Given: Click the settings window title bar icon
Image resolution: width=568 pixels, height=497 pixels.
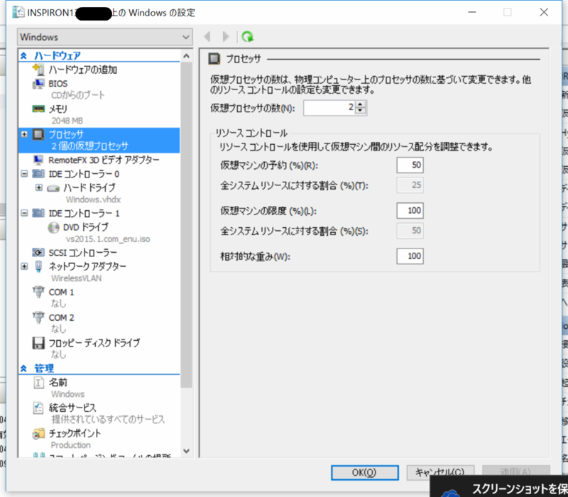Looking at the screenshot, I should point(18,12).
